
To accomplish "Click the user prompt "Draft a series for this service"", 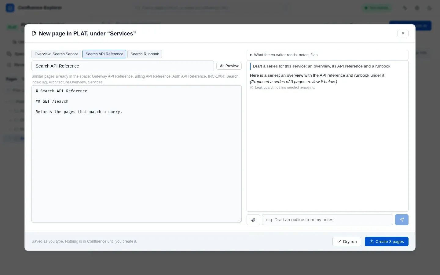I will tap(321, 66).
